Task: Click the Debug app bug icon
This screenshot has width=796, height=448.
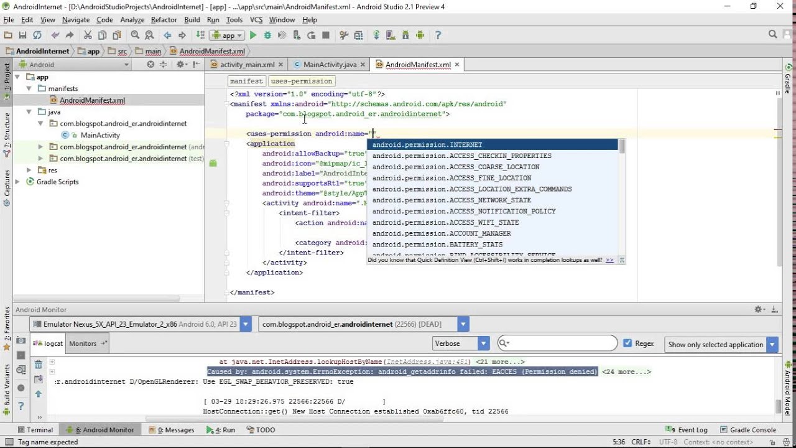Action: click(x=268, y=35)
